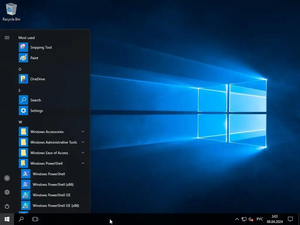Click the muted volume tray icon
The image size is (300, 225).
251,219
